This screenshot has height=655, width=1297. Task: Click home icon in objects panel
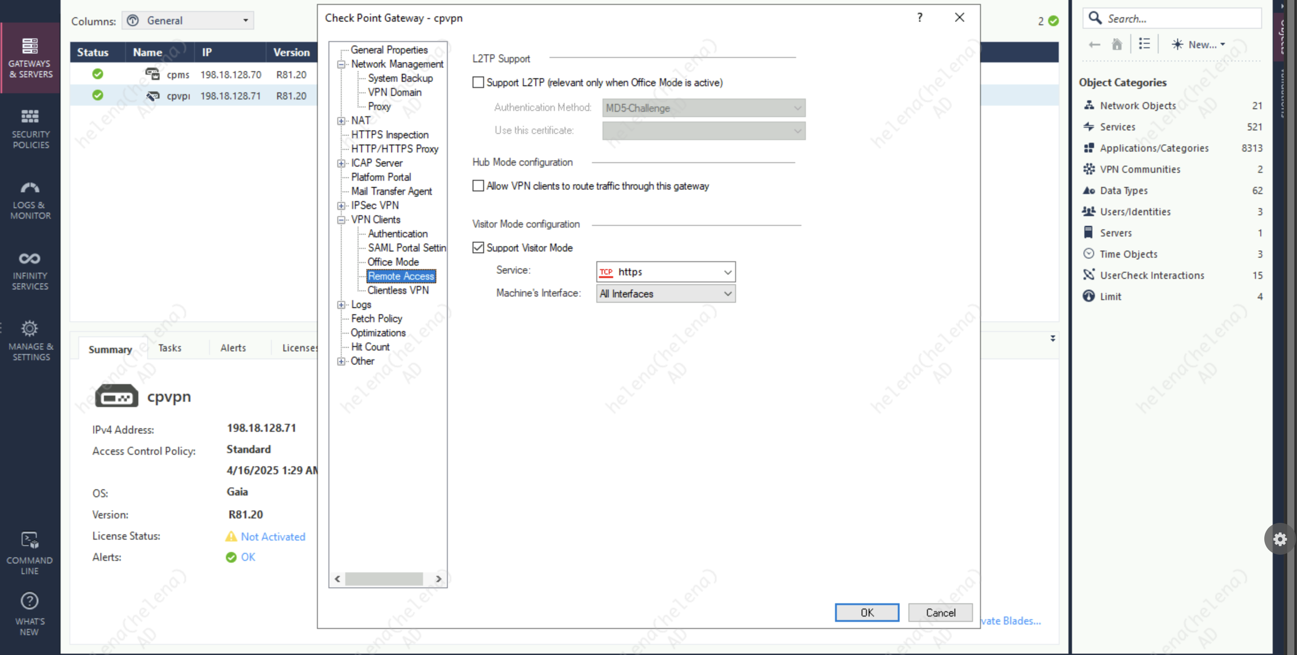(1117, 44)
